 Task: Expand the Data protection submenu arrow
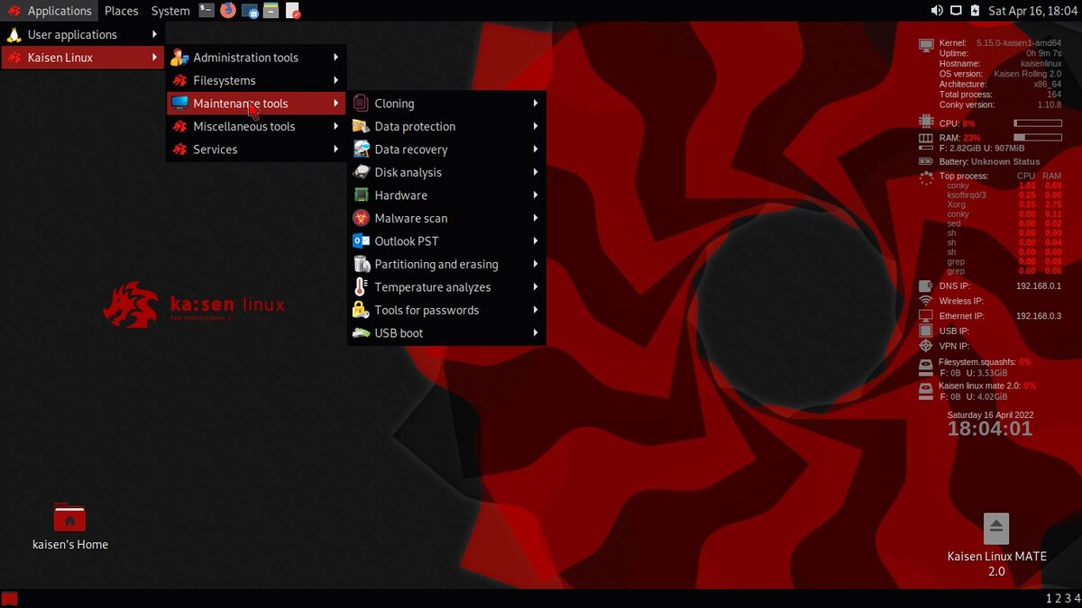536,126
